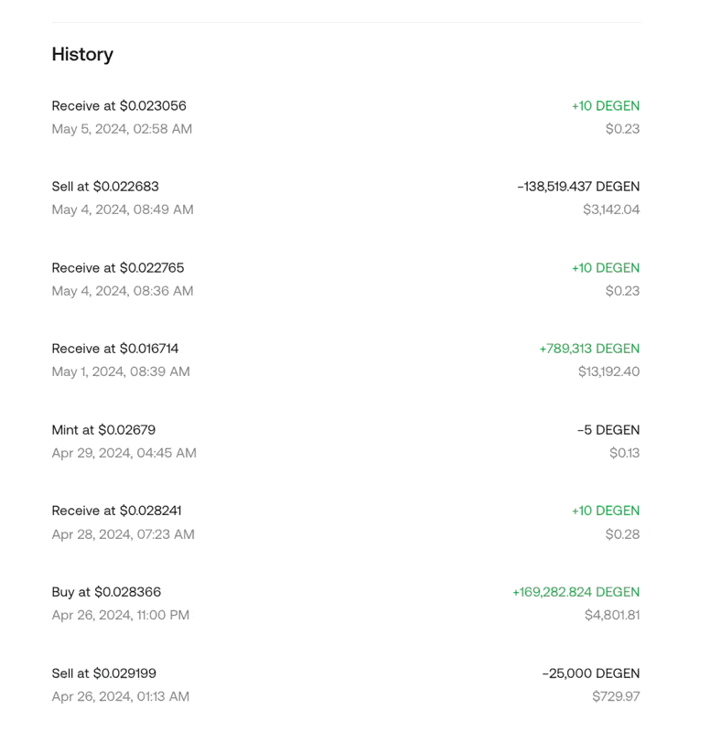Viewport: 710px width, 732px height.
Task: Select the $3,142.04 sale value
Action: 611,210
